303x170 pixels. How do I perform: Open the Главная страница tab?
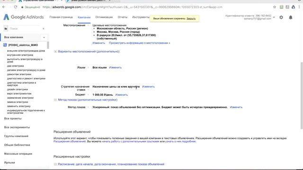[61, 17]
